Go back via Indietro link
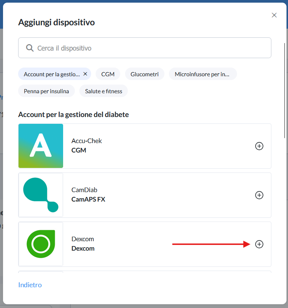The height and width of the screenshot is (308, 288). 30,285
